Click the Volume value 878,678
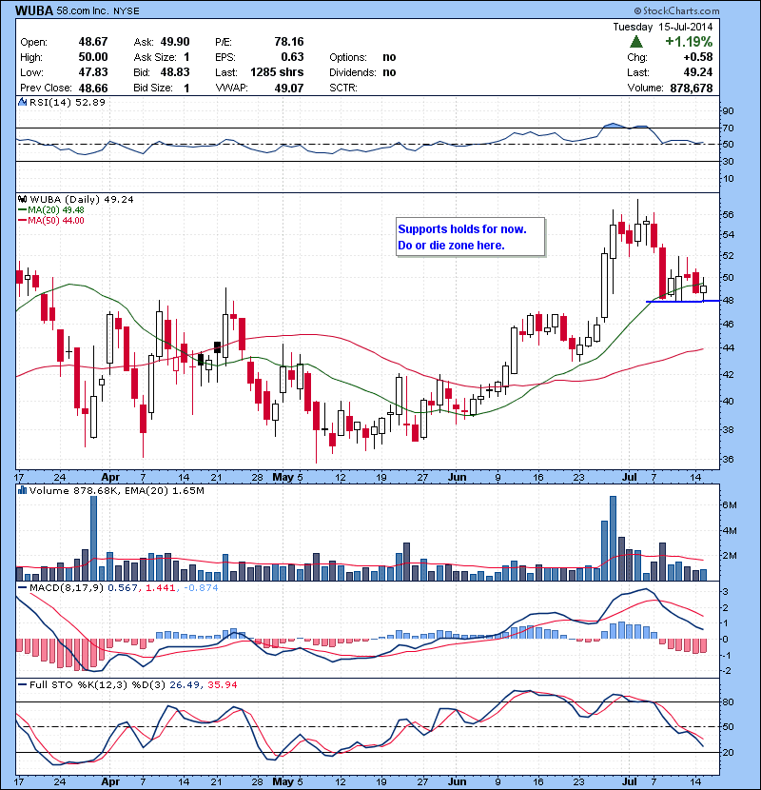The height and width of the screenshot is (790, 761). coord(692,89)
